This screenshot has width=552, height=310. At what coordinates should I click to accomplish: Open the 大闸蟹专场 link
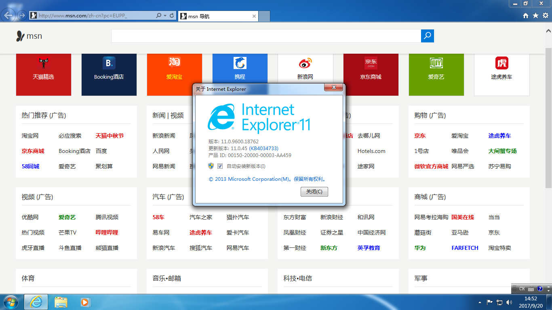coord(502,151)
